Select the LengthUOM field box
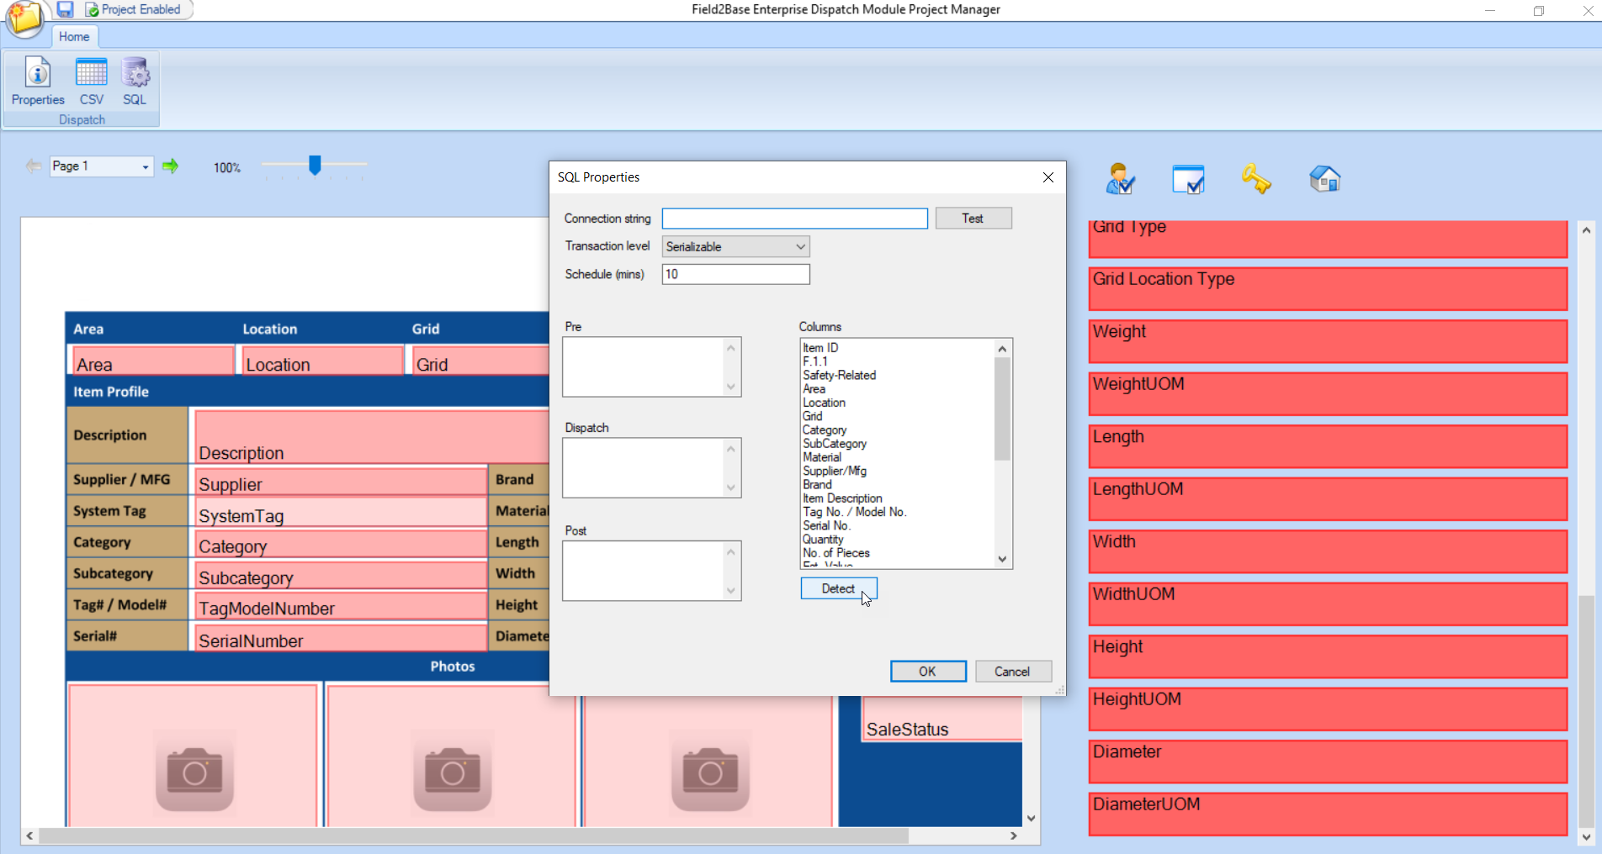Image resolution: width=1602 pixels, height=854 pixels. [1328, 498]
